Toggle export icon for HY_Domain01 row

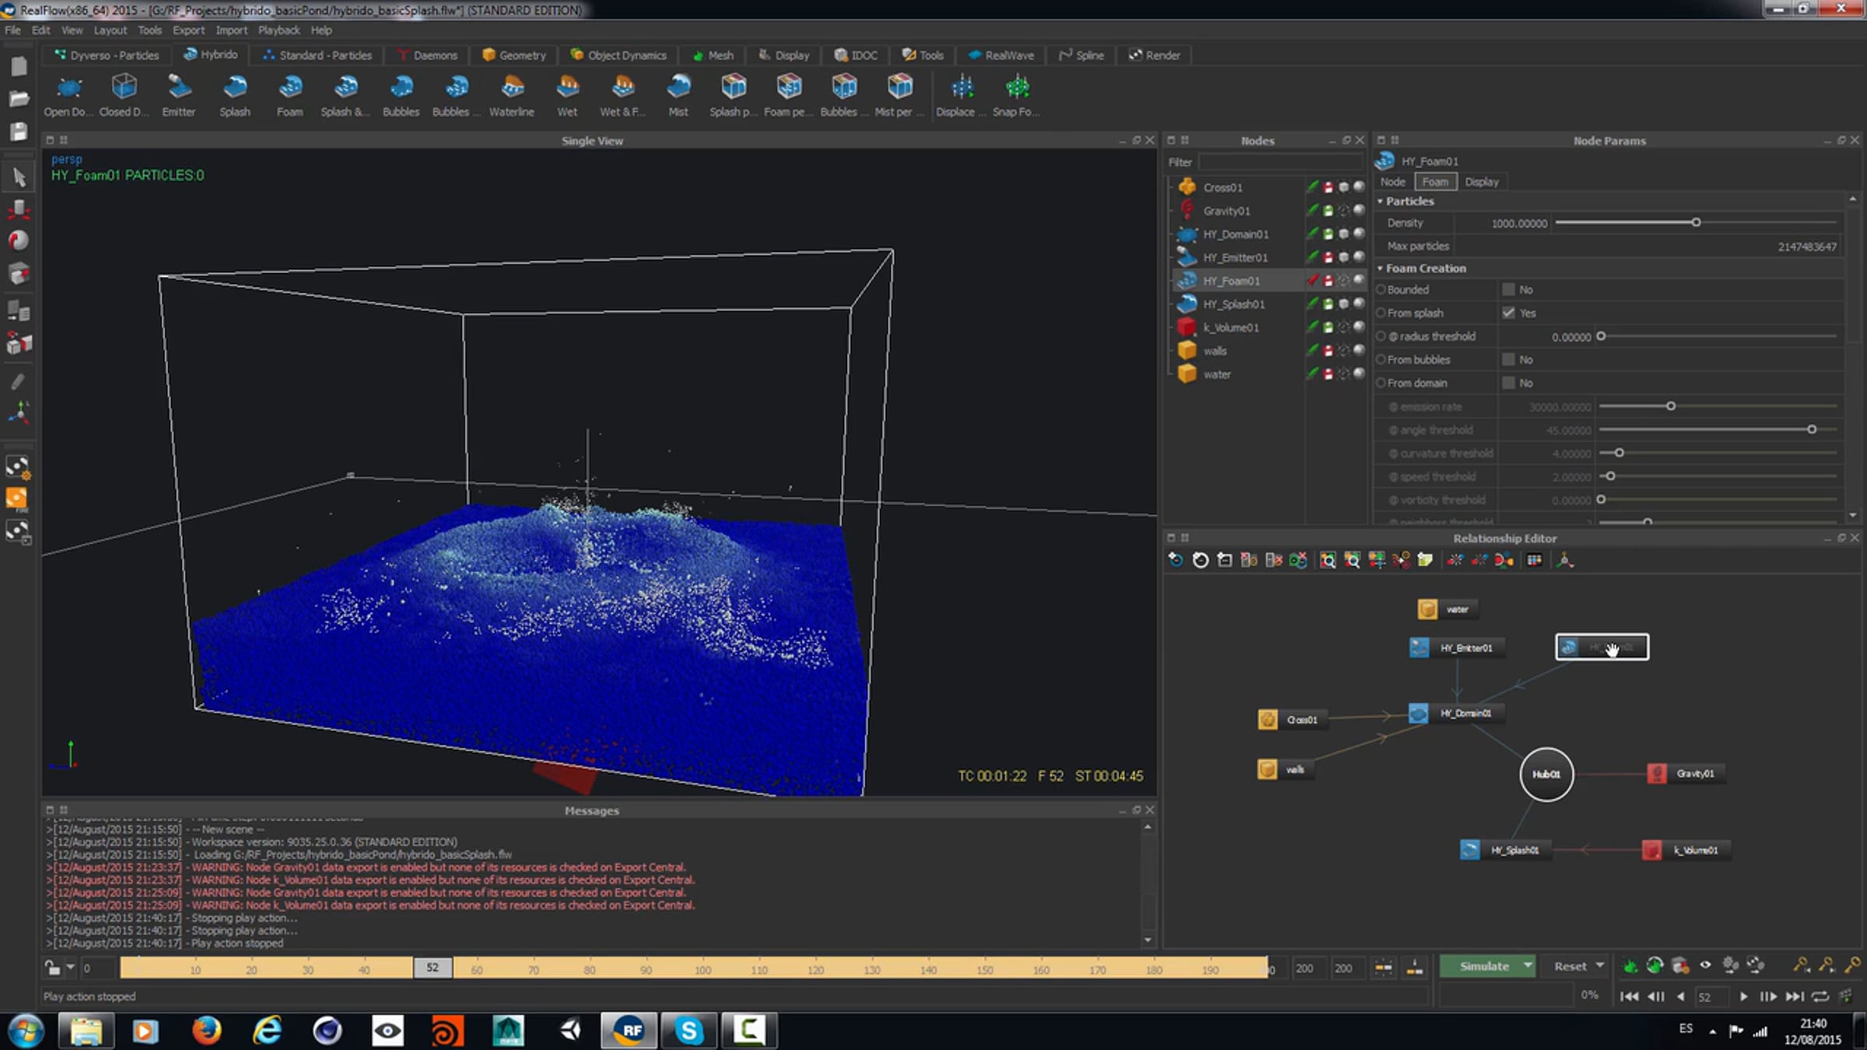pos(1329,234)
